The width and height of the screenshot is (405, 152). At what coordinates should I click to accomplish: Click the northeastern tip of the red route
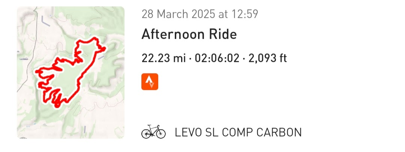105,48
